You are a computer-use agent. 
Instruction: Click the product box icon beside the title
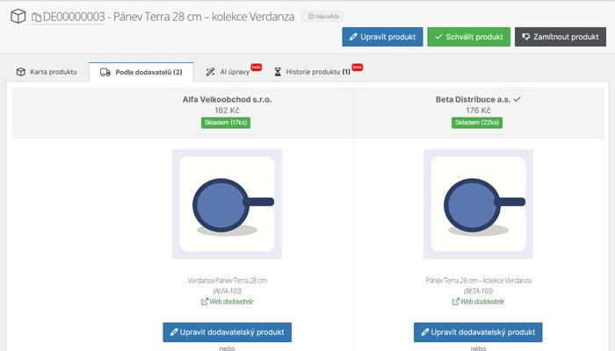pyautogui.click(x=18, y=16)
